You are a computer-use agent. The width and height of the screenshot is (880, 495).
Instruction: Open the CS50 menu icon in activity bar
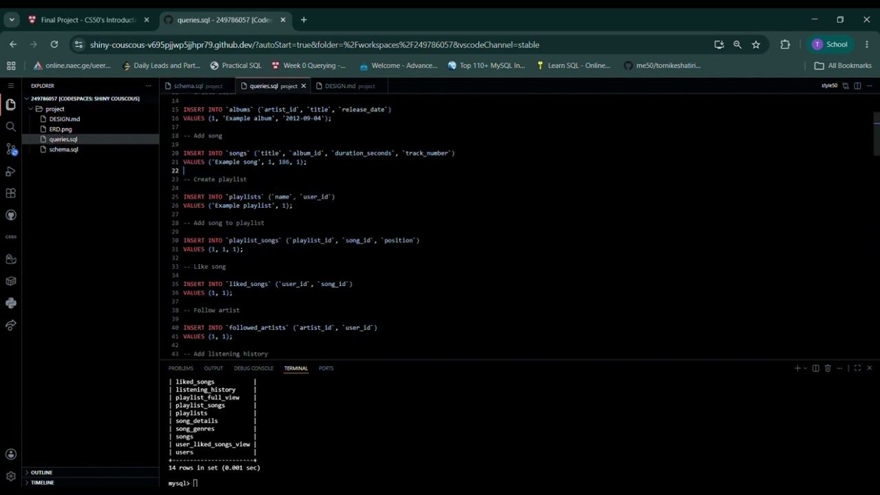tap(10, 237)
